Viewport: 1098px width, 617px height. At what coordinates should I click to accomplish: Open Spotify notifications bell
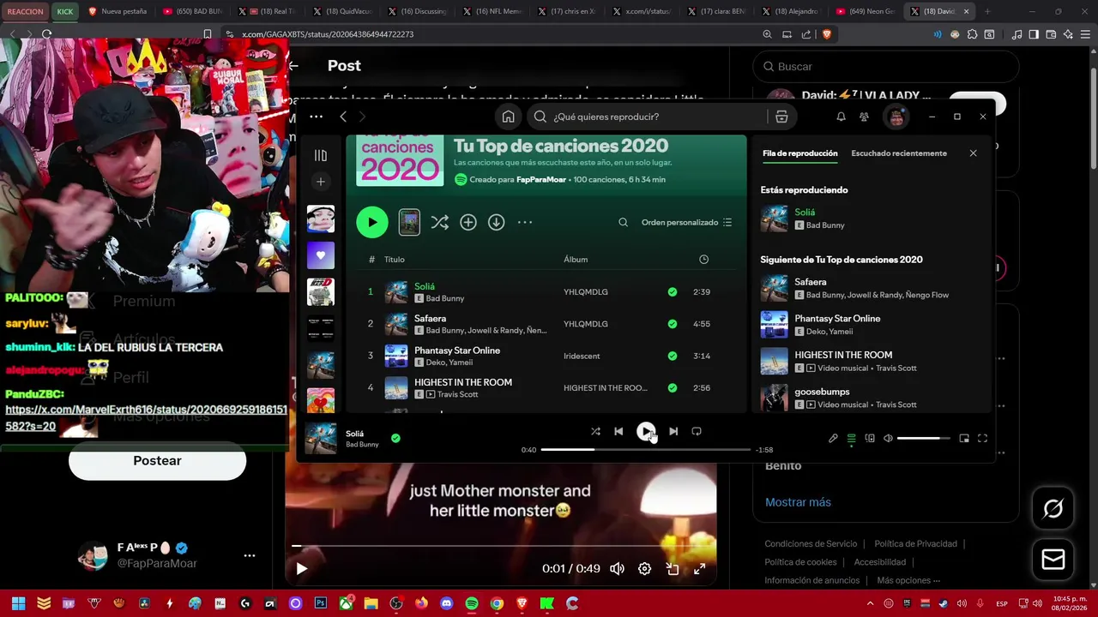[841, 117]
